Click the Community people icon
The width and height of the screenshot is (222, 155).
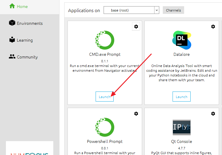pyautogui.click(x=12, y=56)
